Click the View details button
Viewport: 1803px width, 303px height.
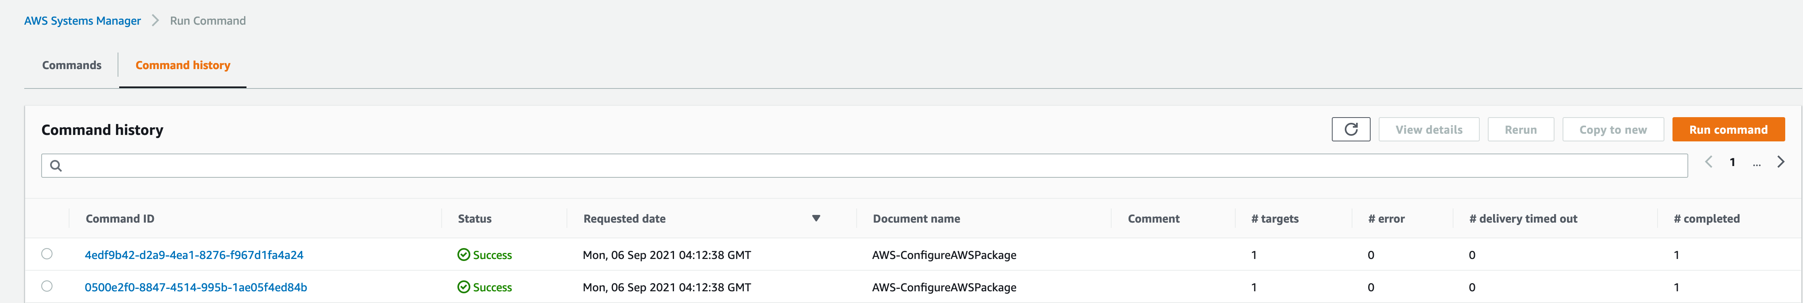point(1428,129)
